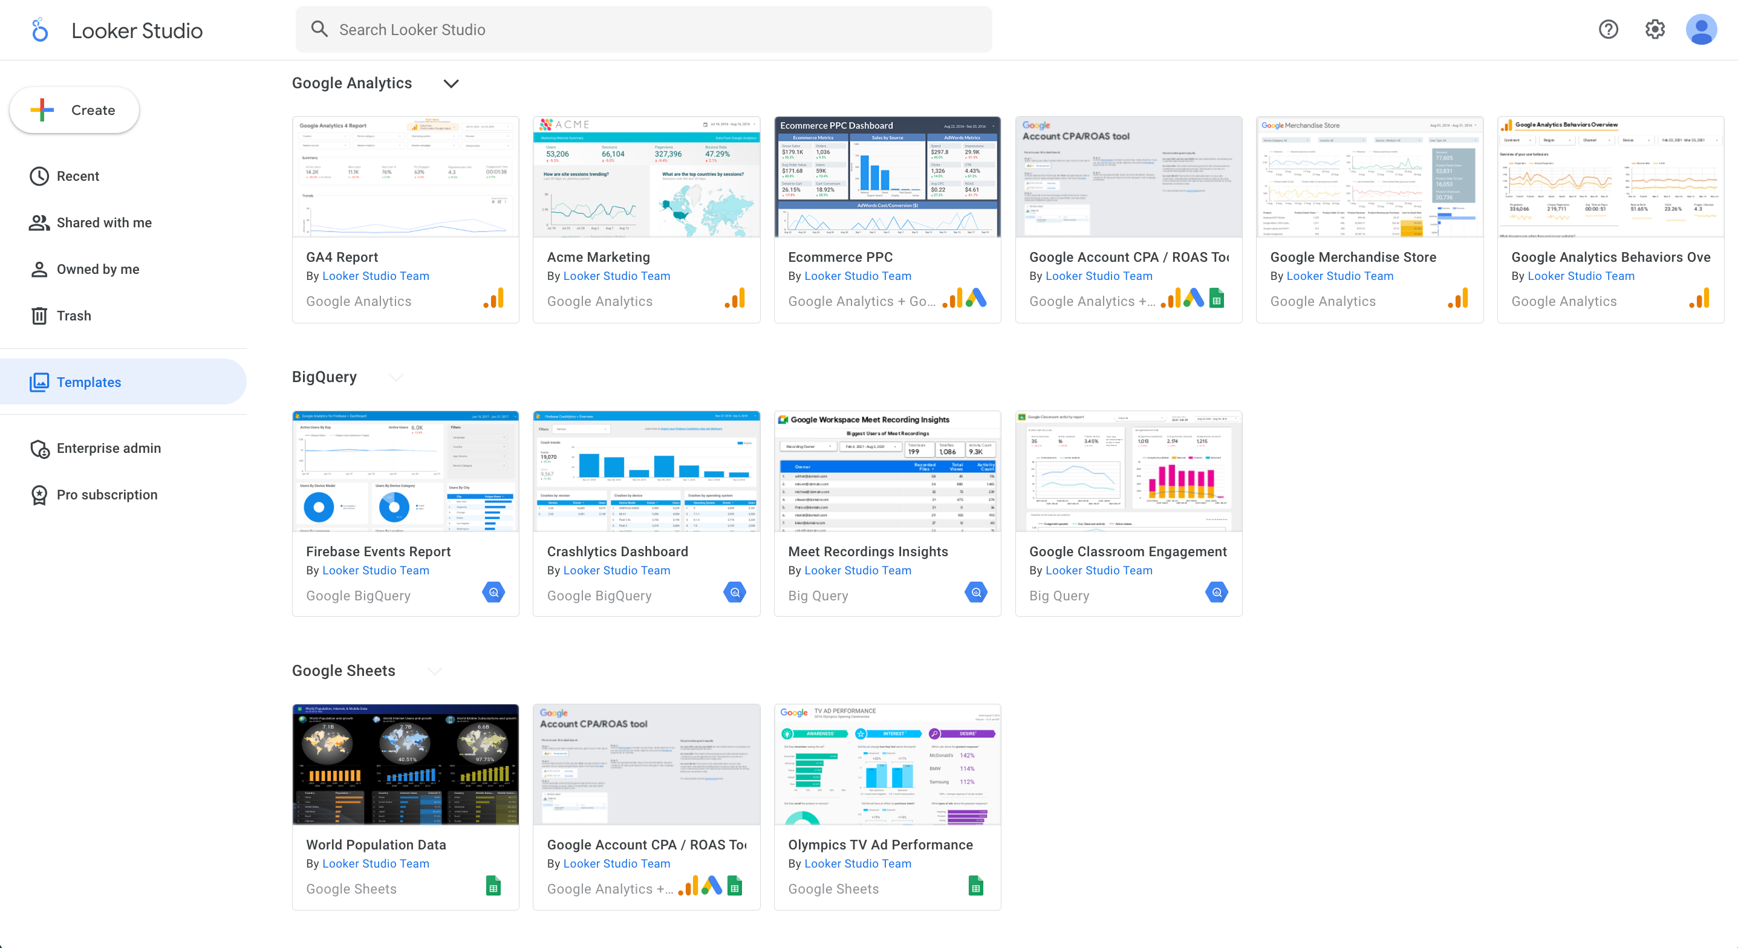Open the help question mark icon

[1608, 30]
